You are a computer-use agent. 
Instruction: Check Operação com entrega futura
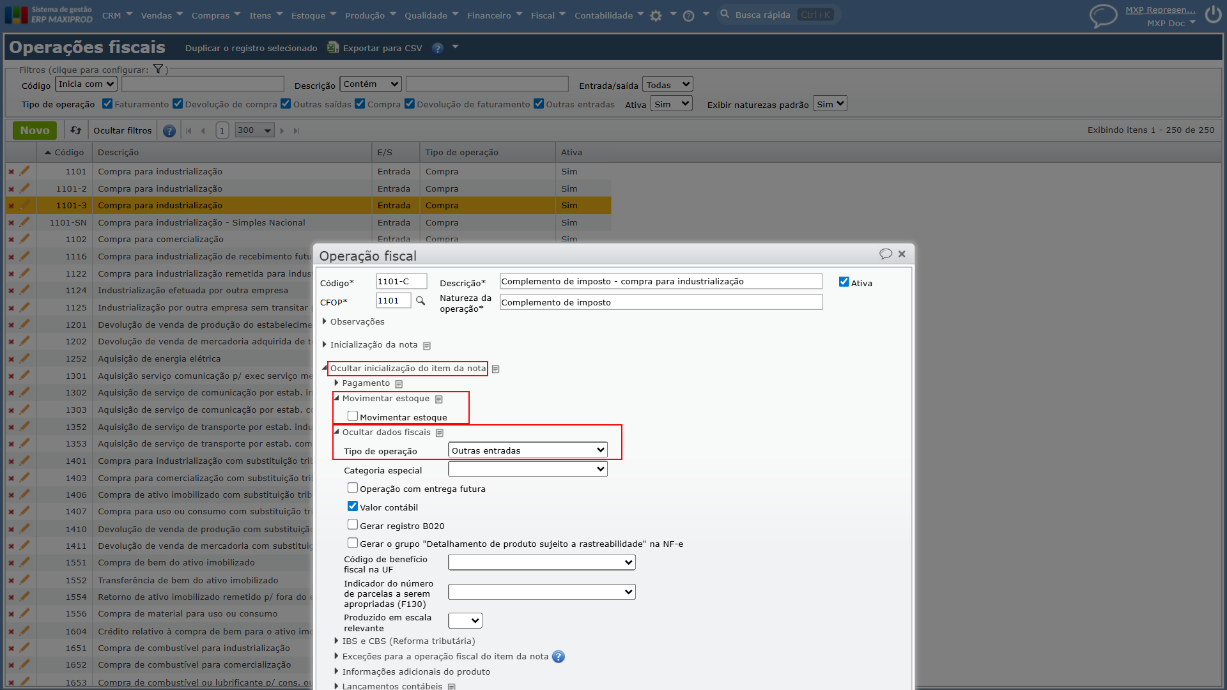pyautogui.click(x=352, y=487)
